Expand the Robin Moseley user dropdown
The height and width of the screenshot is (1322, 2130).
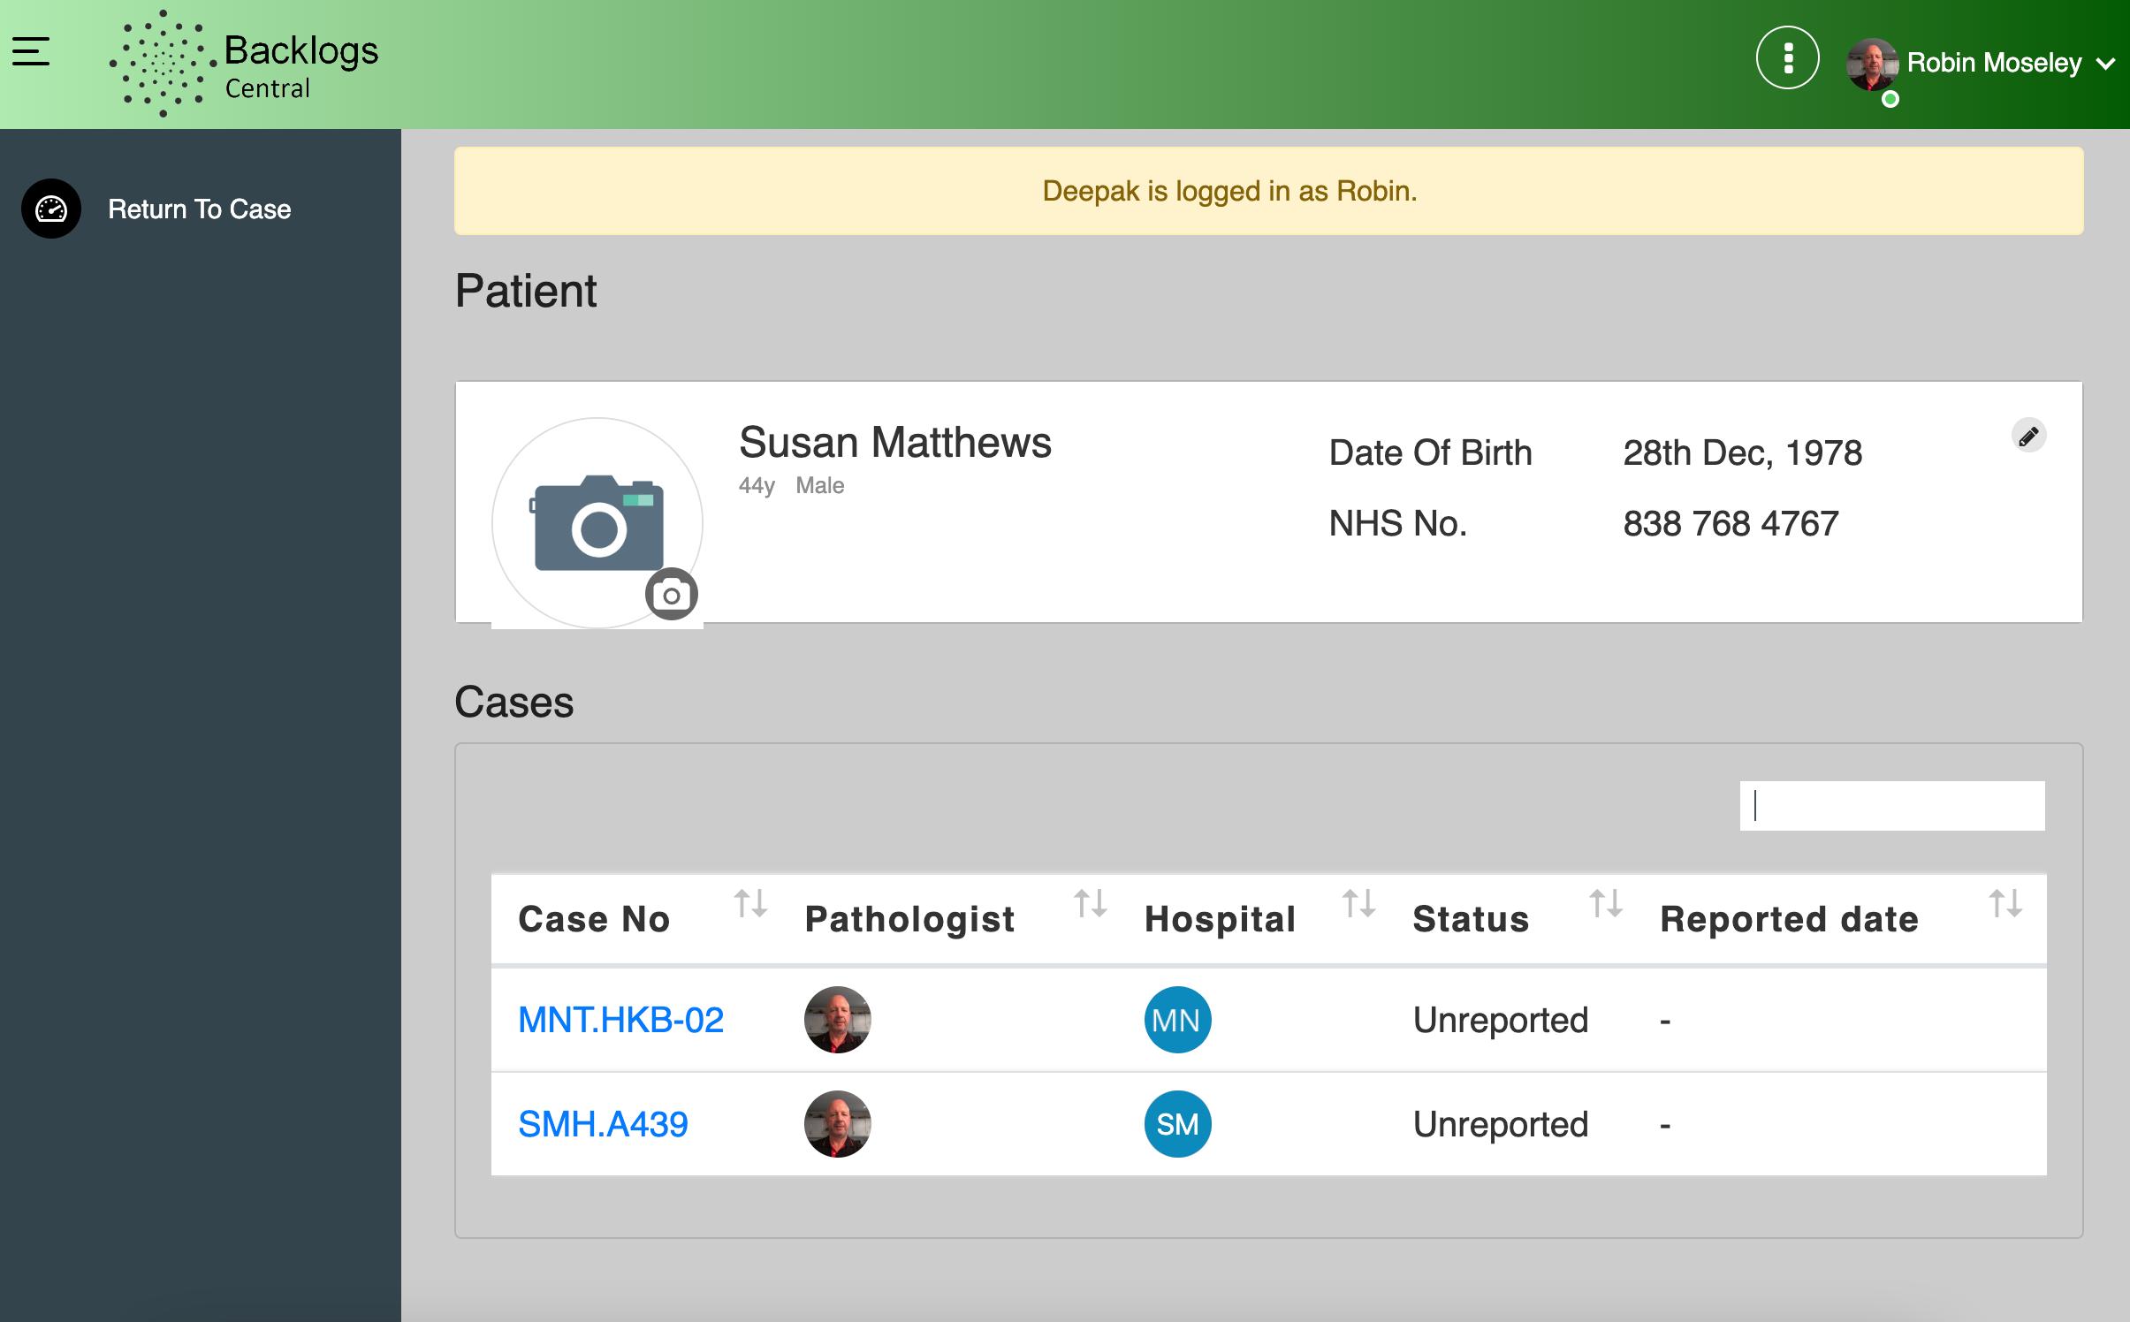(2105, 64)
